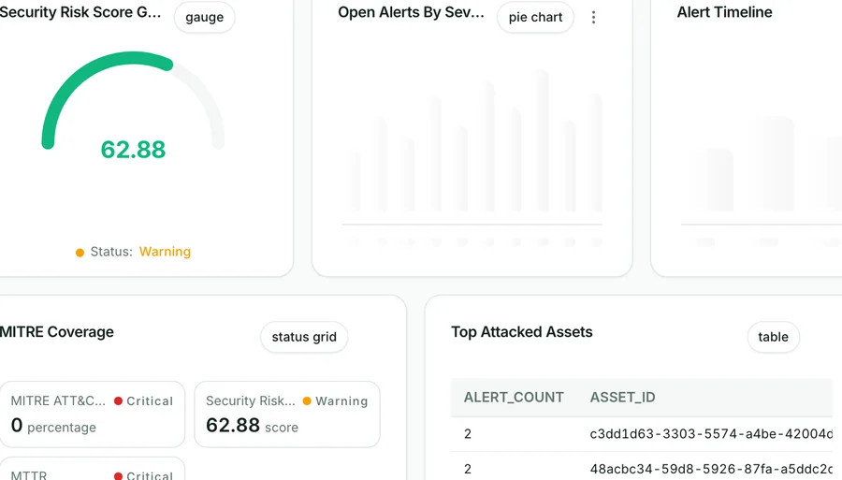Click the MITRE Coverage panel title

(x=56, y=332)
